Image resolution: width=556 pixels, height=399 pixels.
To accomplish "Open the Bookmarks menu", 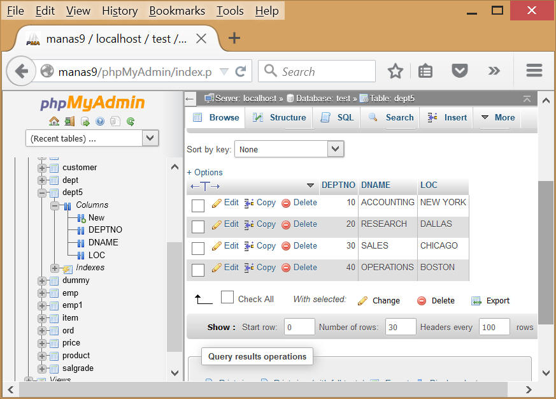I will point(177,11).
